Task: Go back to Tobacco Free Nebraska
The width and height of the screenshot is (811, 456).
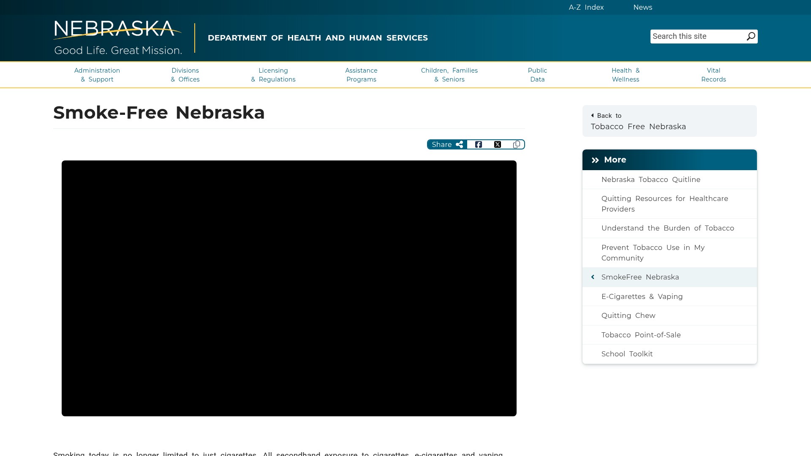Action: point(669,121)
